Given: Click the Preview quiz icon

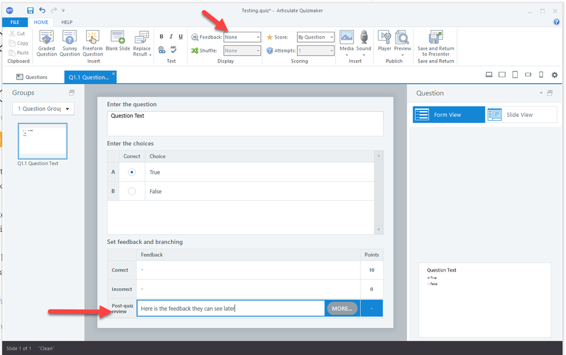Looking at the screenshot, I should [402, 39].
